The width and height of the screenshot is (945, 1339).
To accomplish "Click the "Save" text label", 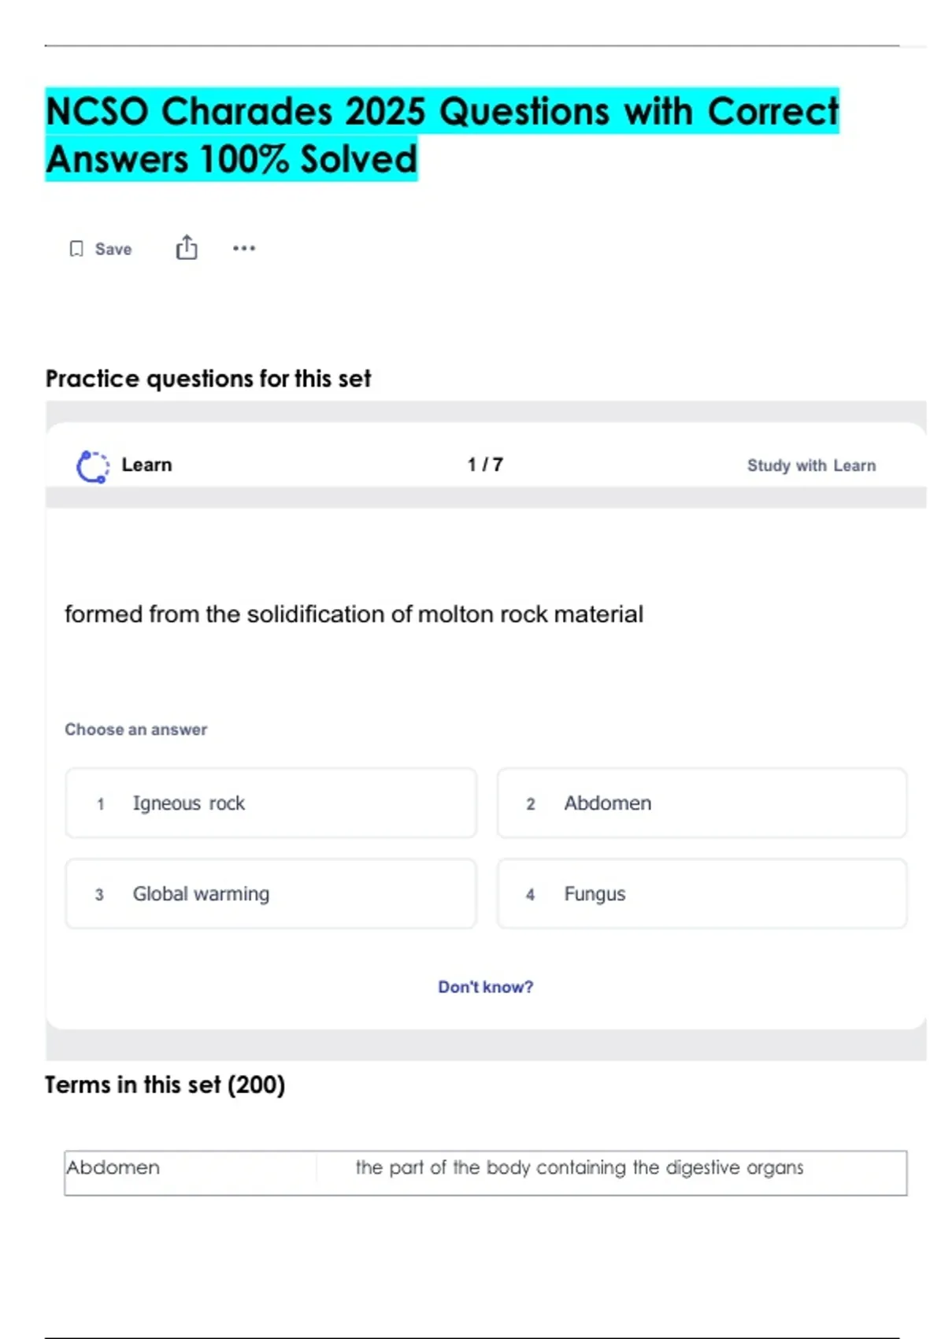I will point(113,249).
